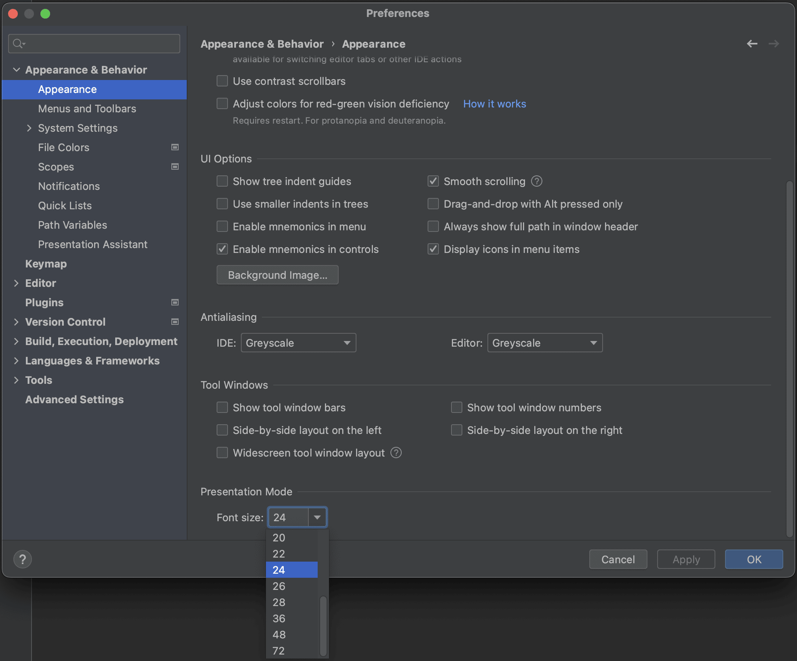Open the Editor antialiasing dropdown

(x=545, y=343)
